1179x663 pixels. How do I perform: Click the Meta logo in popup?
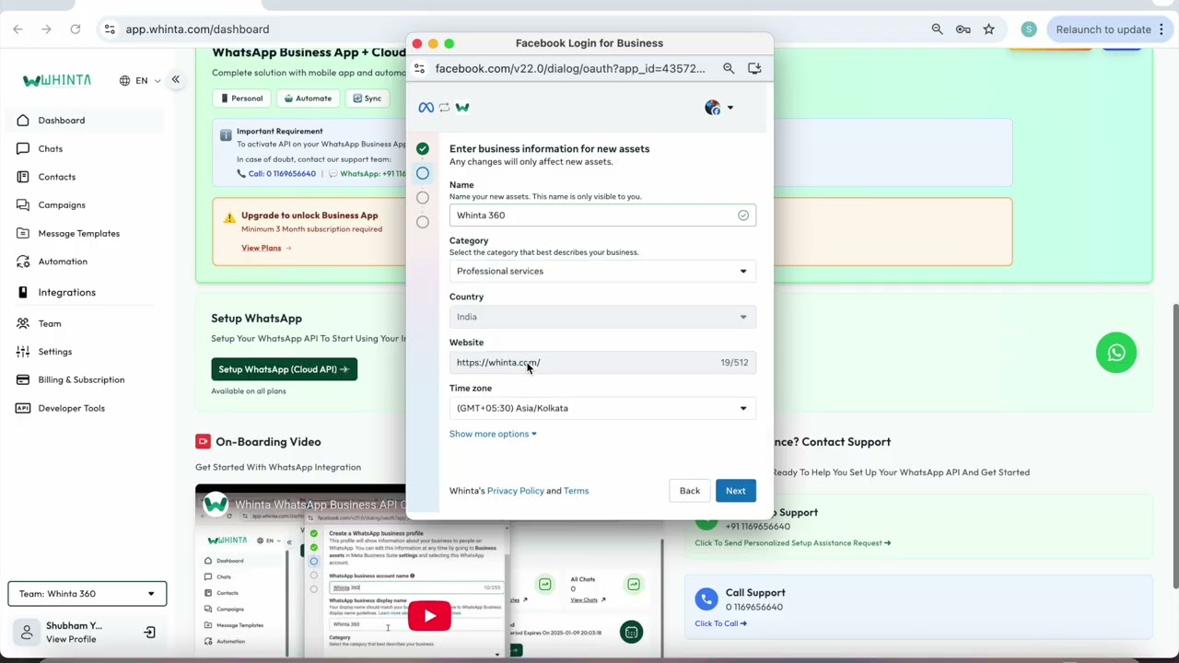tap(426, 108)
